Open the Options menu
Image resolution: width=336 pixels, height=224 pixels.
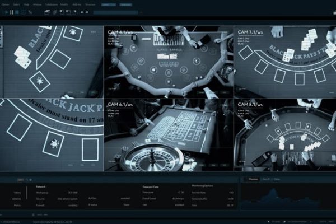[x=7, y=3]
